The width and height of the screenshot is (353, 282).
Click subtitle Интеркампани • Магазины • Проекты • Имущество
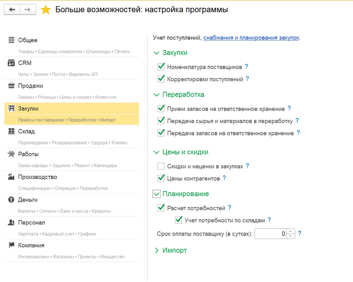[x=71, y=257]
